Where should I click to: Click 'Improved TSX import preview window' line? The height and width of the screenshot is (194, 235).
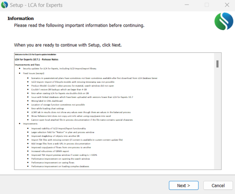pos(64,155)
